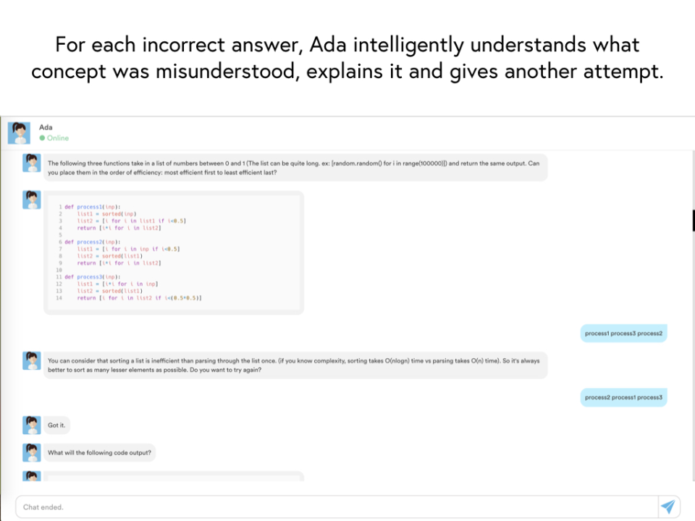Click the chat window scrollbar on the right

(x=693, y=221)
